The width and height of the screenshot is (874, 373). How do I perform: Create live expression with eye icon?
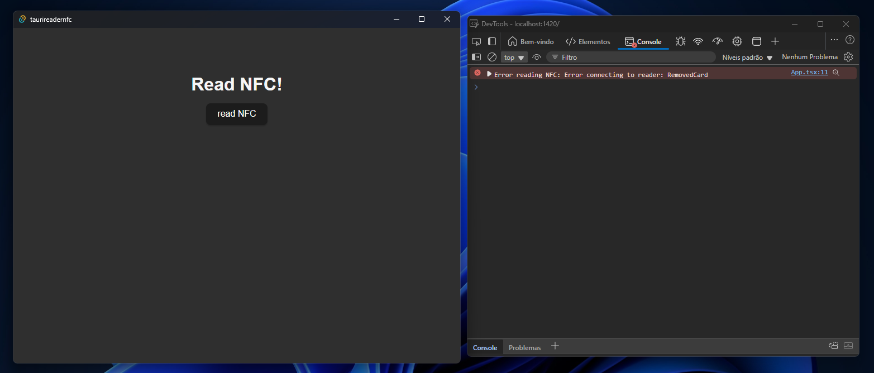537,57
